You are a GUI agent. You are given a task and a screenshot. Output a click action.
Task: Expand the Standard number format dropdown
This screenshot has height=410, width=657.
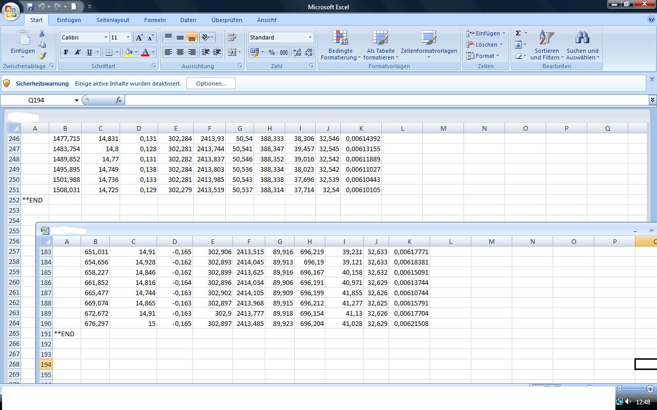310,37
